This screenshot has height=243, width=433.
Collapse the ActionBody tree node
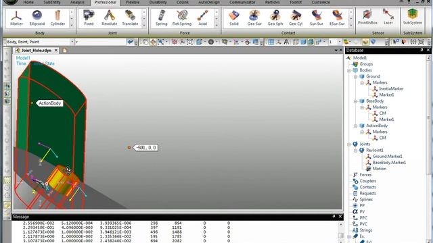coord(356,126)
